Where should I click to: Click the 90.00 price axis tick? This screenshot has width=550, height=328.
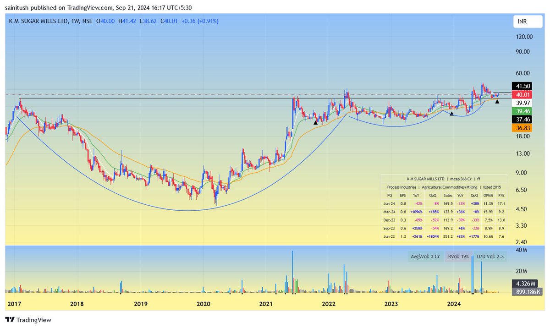click(x=524, y=51)
